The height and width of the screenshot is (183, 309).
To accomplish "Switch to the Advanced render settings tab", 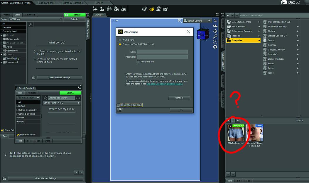I will point(30,15).
